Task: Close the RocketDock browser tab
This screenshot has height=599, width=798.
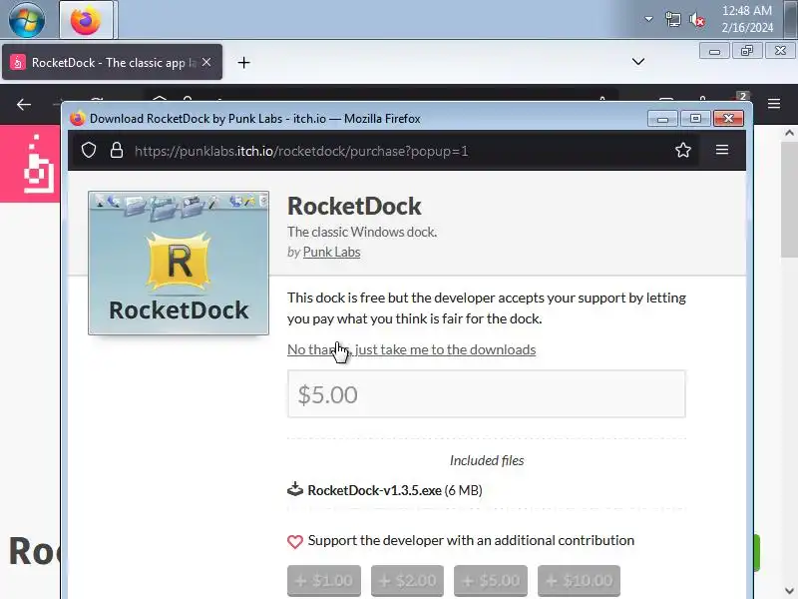Action: [206, 62]
